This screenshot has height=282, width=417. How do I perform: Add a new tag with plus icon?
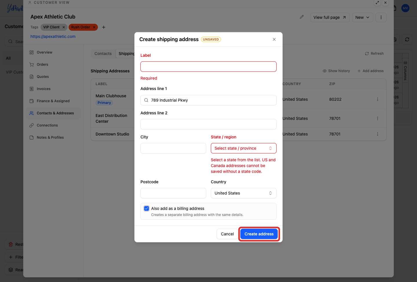(104, 27)
